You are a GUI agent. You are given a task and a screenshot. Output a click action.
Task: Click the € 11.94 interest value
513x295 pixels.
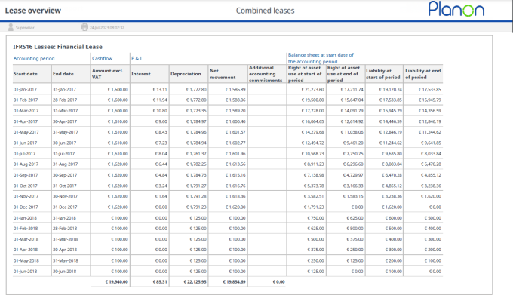click(x=160, y=100)
